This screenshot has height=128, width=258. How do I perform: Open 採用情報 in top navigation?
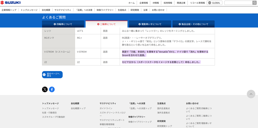coord(168,3)
